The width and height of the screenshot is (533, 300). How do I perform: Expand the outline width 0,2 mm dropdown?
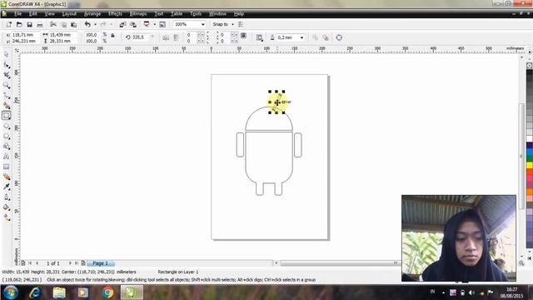click(x=301, y=37)
